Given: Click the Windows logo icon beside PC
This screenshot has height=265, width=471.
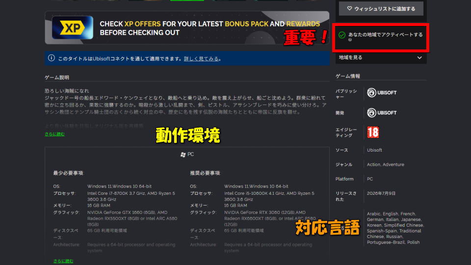Looking at the screenshot, I should [183, 155].
